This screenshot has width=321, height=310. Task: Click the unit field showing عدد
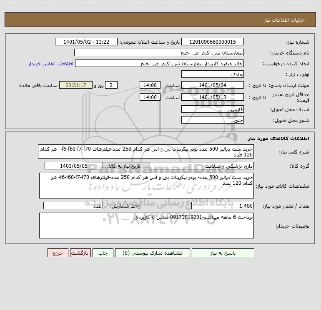tap(73, 206)
